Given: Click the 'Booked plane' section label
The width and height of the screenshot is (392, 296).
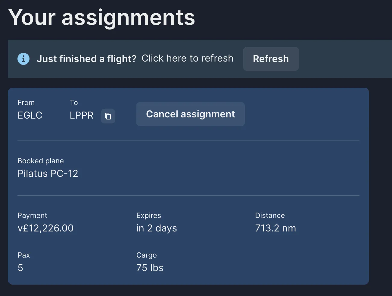Looking at the screenshot, I should click(x=41, y=161).
